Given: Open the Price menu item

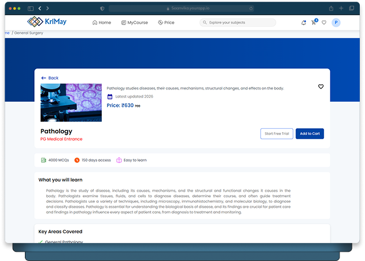Looking at the screenshot, I should tap(166, 23).
